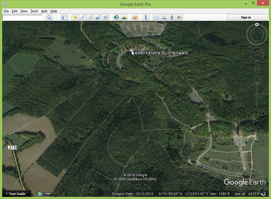Expand the Tour Guide panel
The image size is (271, 199).
(17, 194)
